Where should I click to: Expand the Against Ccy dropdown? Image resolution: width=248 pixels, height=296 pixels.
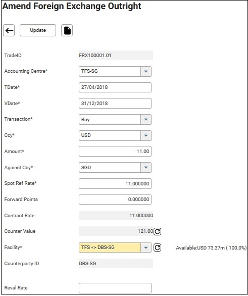pos(146,167)
